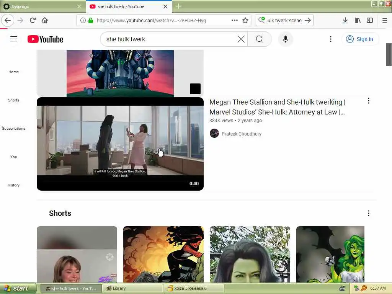Play the Megan Thee Stallion video thumbnail
The image size is (392, 294).
coord(120,144)
